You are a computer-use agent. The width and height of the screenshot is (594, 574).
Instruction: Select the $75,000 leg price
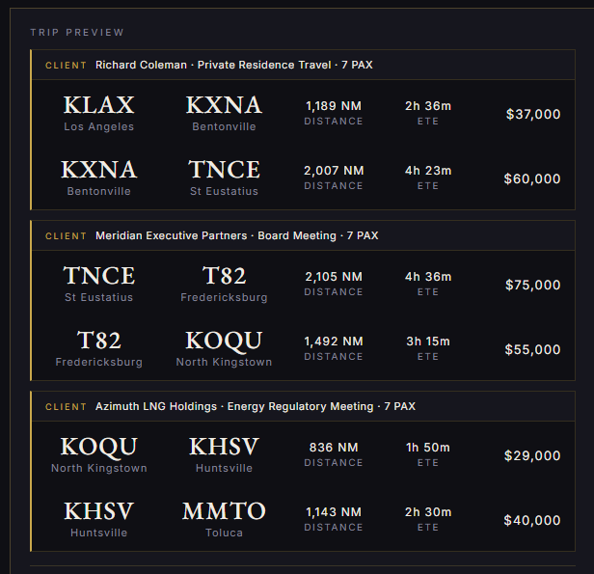532,285
